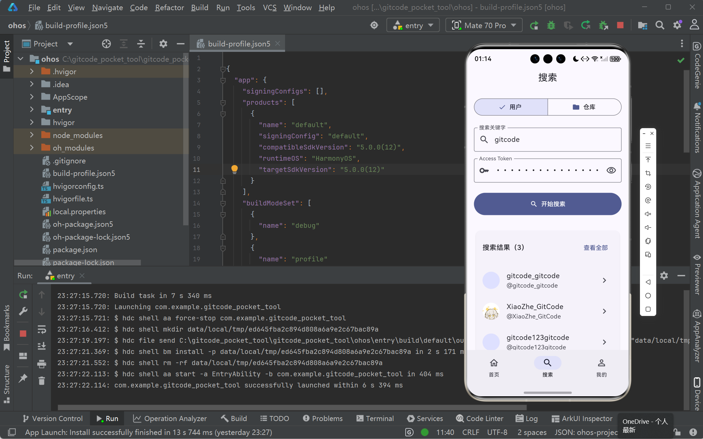Open the Refactor menu
703x439 pixels.
[x=169, y=7]
